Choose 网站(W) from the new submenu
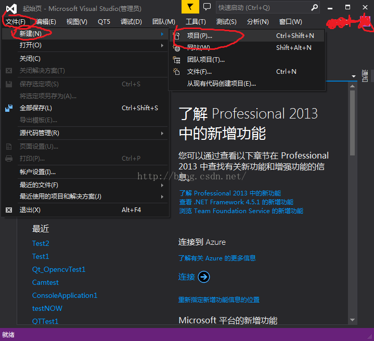 tap(247, 48)
